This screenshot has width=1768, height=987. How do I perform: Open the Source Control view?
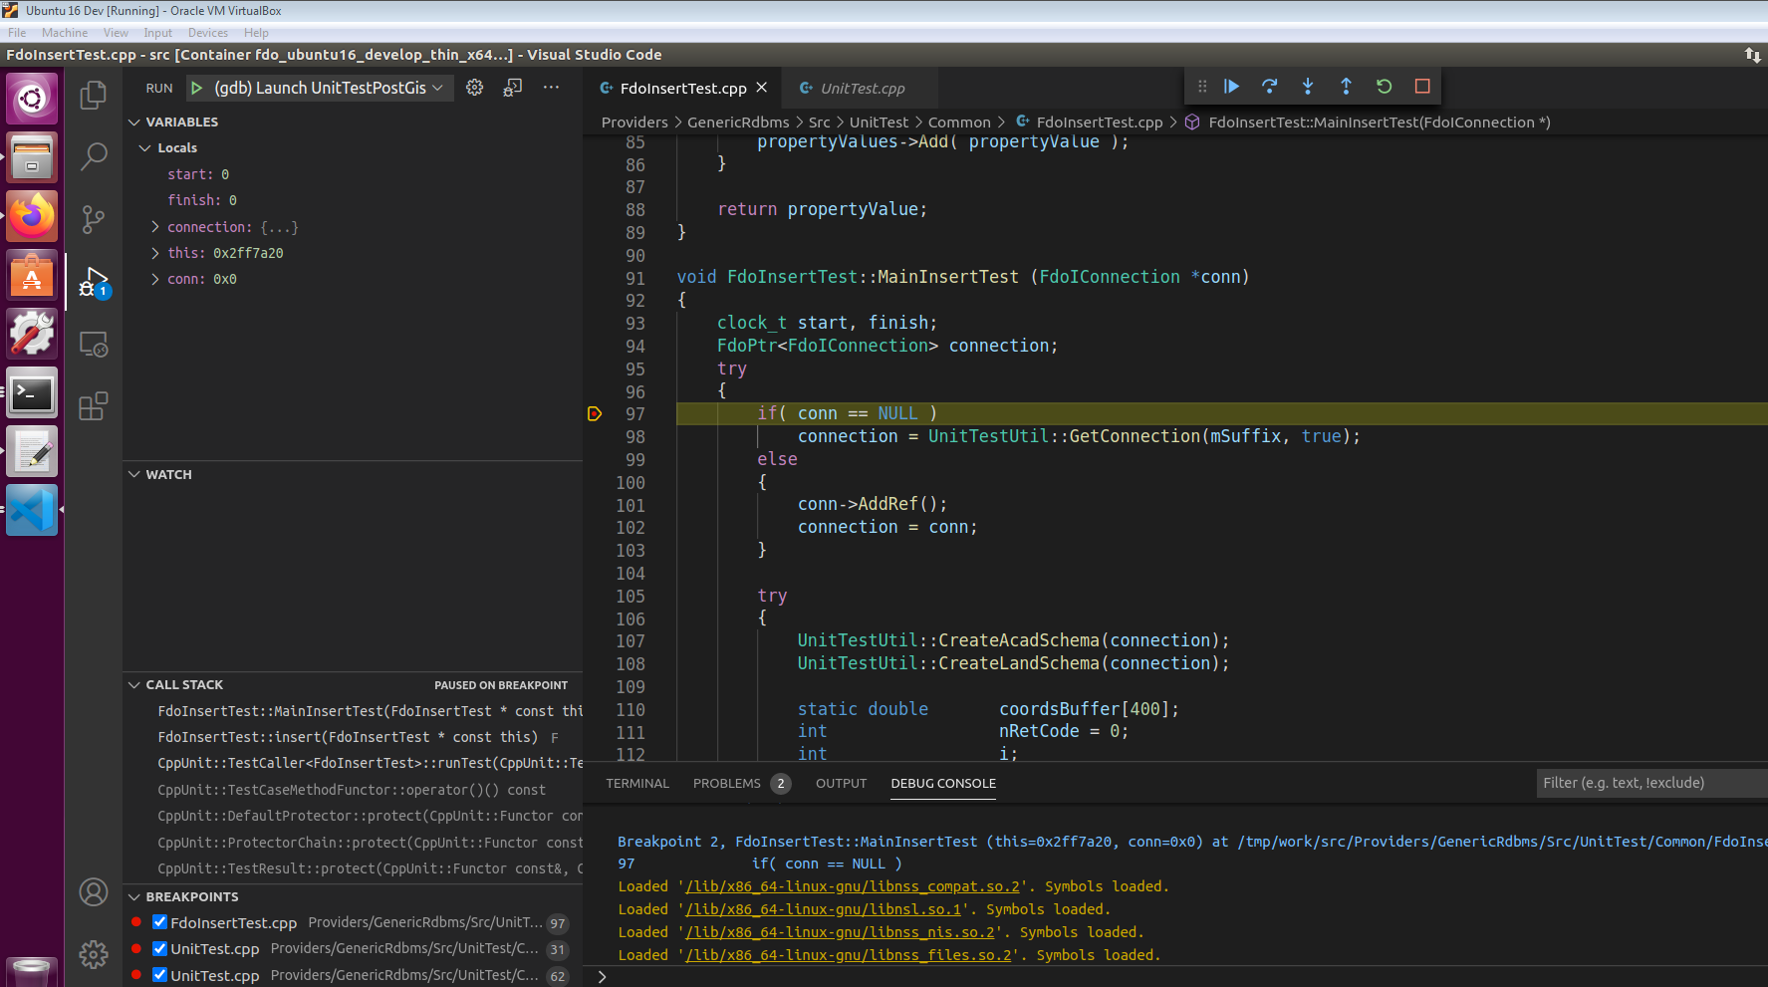pos(93,218)
